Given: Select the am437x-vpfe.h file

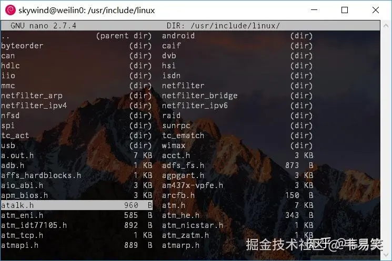Looking at the screenshot, I should [x=237, y=185].
